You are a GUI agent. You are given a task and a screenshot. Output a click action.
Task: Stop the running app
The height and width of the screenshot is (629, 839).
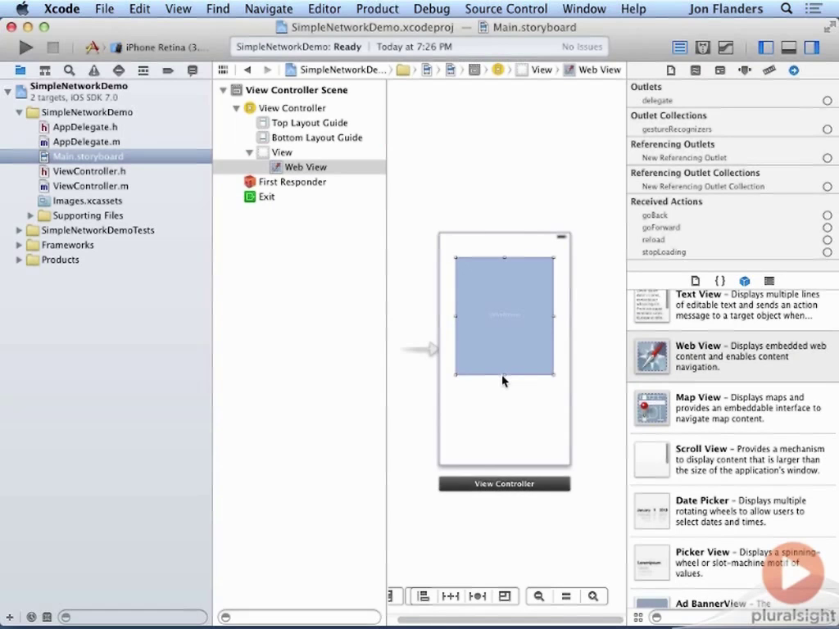[x=52, y=48]
